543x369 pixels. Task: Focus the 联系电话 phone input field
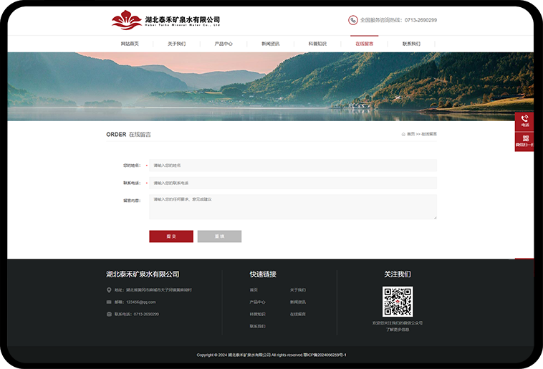click(292, 183)
